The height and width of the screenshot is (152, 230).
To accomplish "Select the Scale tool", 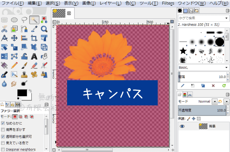I will (x=14, y=47).
